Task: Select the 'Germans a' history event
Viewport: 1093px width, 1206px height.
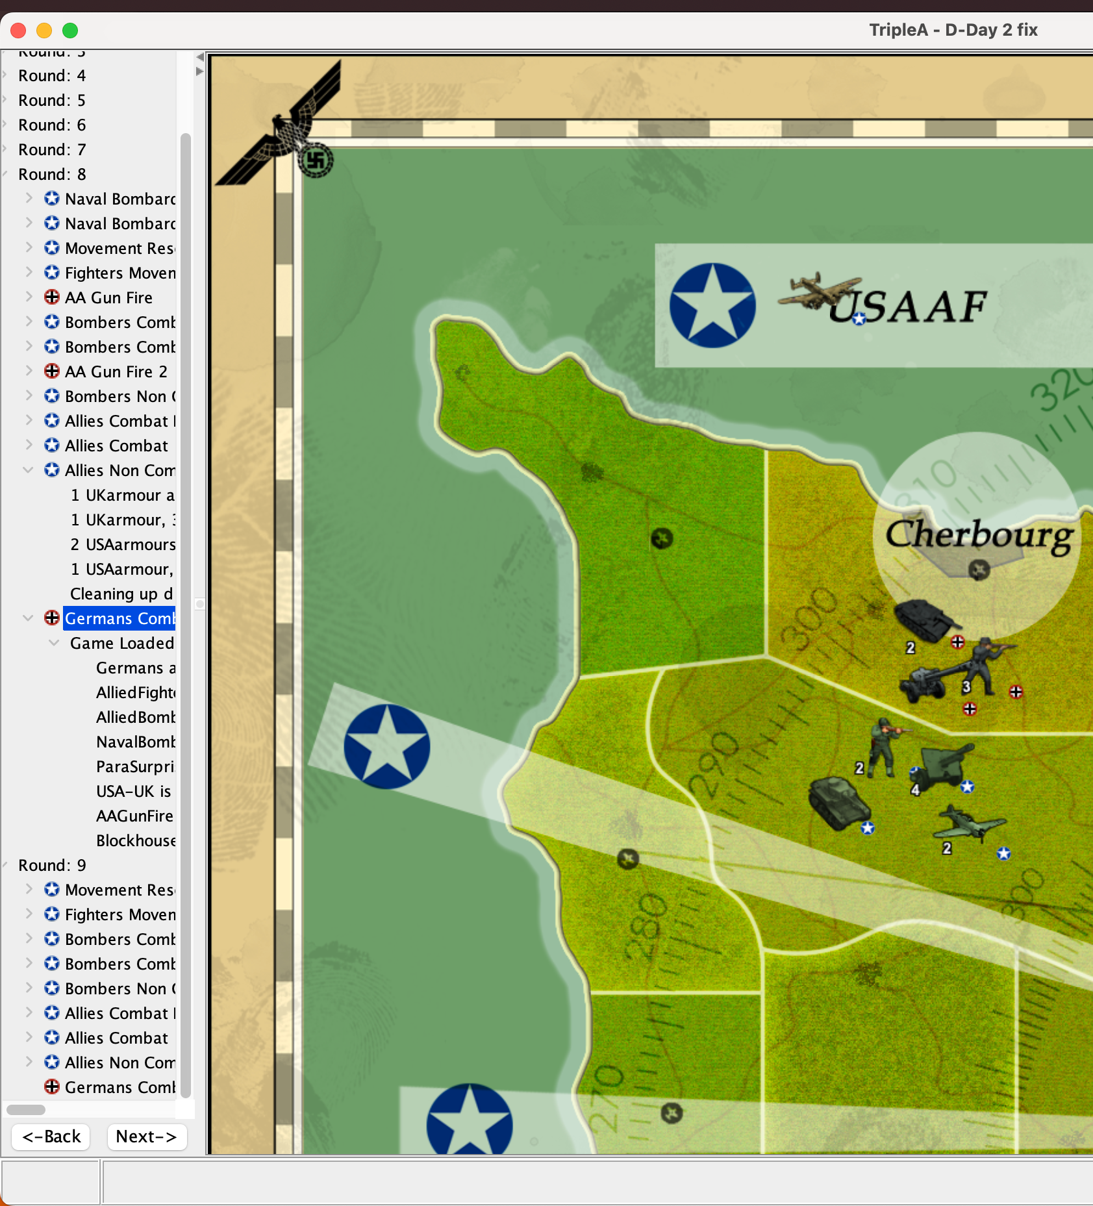Action: pyautogui.click(x=136, y=668)
